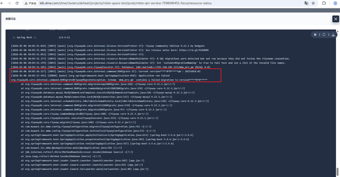340x177 pixels.
Task: Click the log panel scrollbar thumb
Action: [x=338, y=171]
